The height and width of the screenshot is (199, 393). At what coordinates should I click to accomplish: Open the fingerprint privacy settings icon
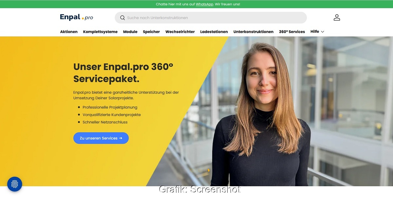[15, 184]
